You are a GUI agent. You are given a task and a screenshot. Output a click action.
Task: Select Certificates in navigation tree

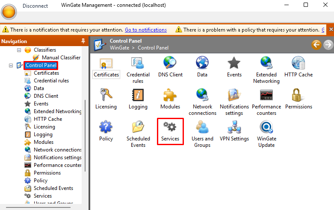click(47, 73)
